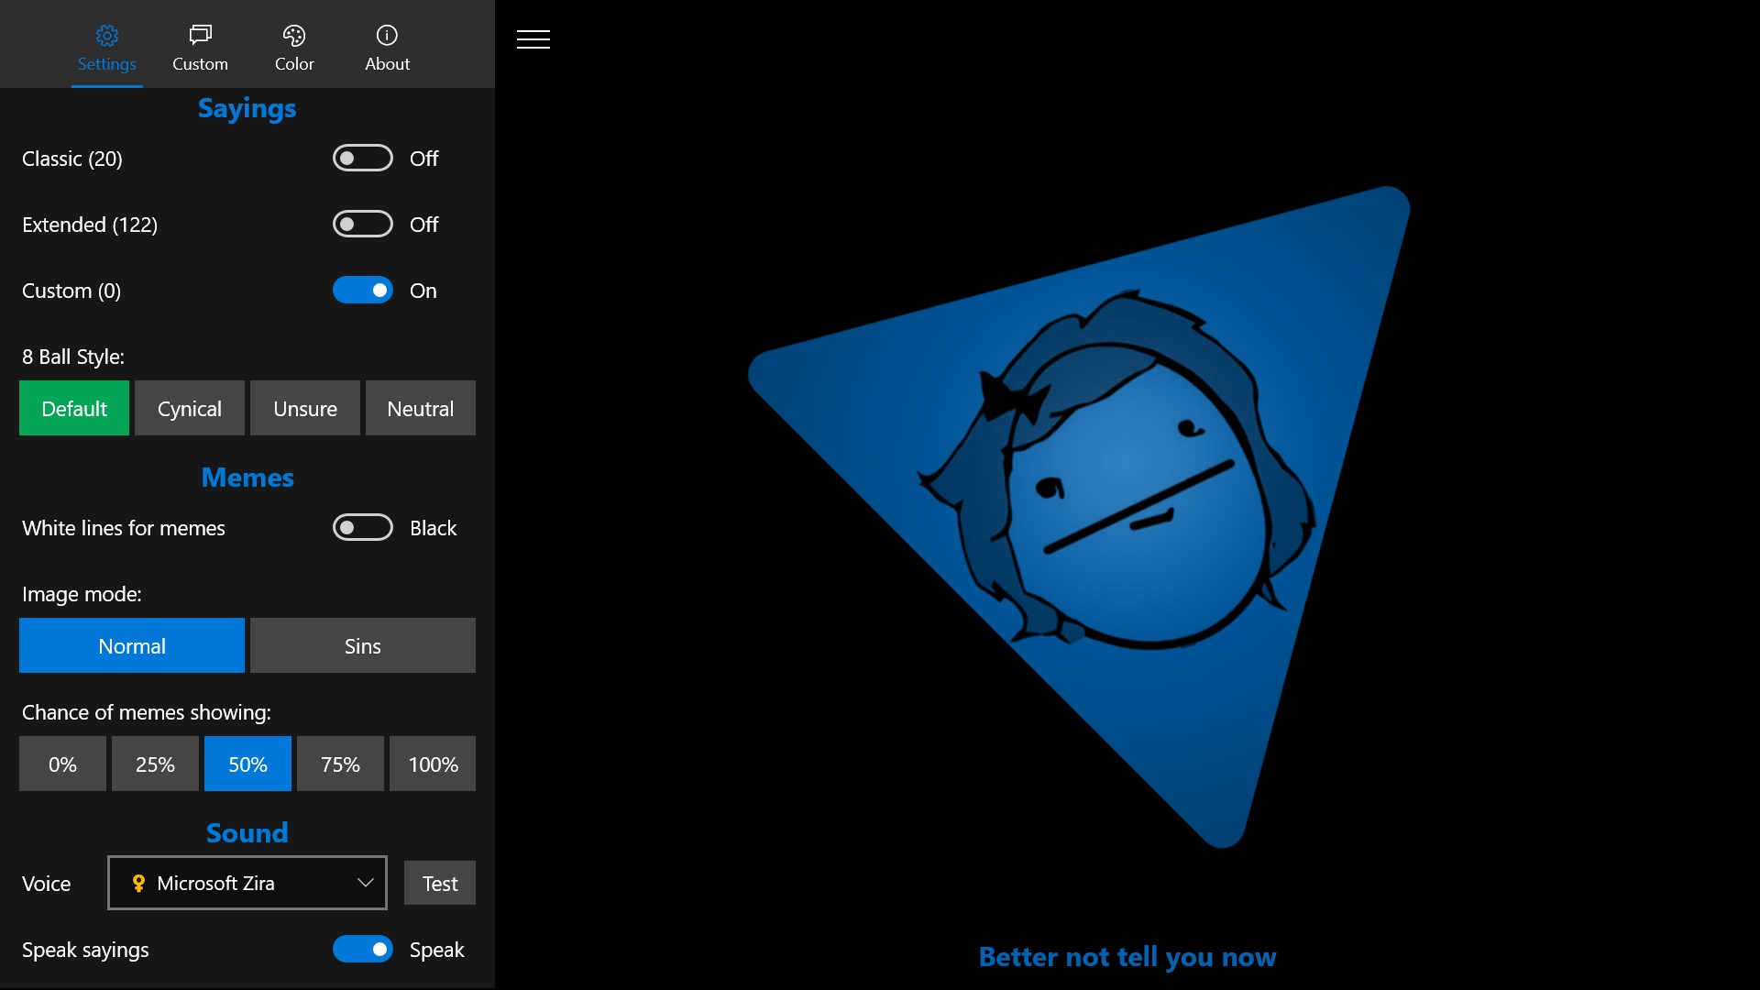Open the hamburger menu icon
The height and width of the screenshot is (990, 1760).
pyautogui.click(x=533, y=39)
